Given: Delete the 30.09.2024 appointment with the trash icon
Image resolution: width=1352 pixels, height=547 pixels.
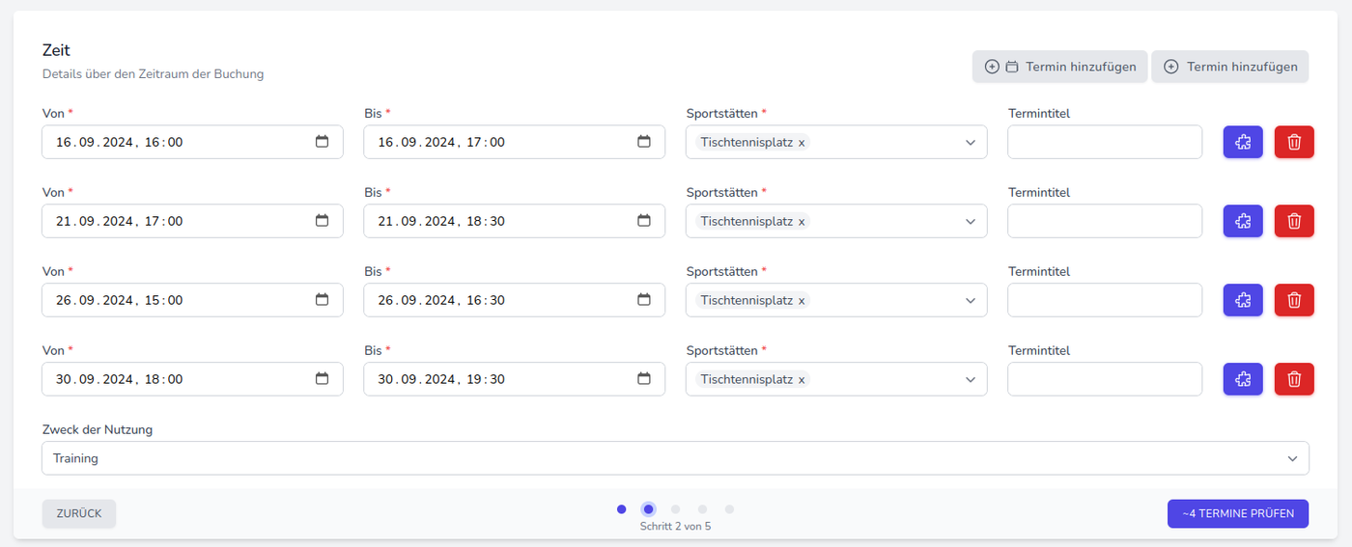Looking at the screenshot, I should point(1294,379).
